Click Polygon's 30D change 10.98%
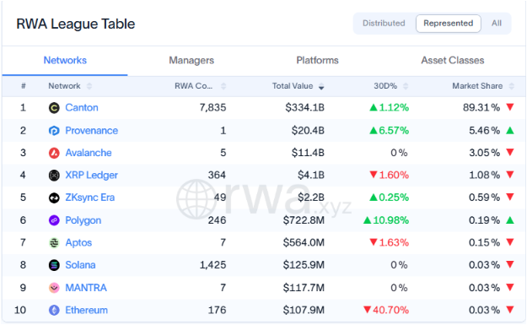The image size is (527, 325). pos(386,220)
